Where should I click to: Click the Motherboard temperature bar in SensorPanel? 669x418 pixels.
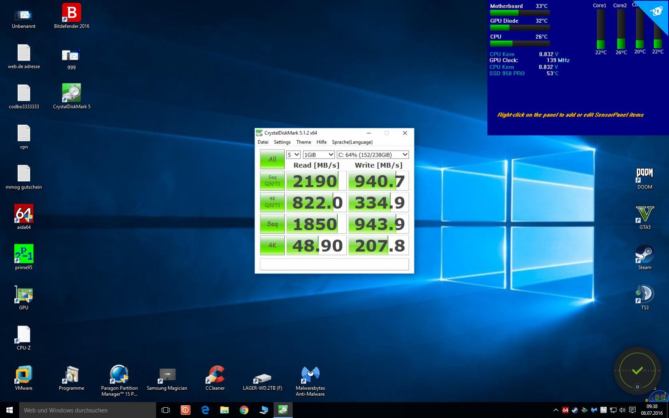tap(520, 13)
